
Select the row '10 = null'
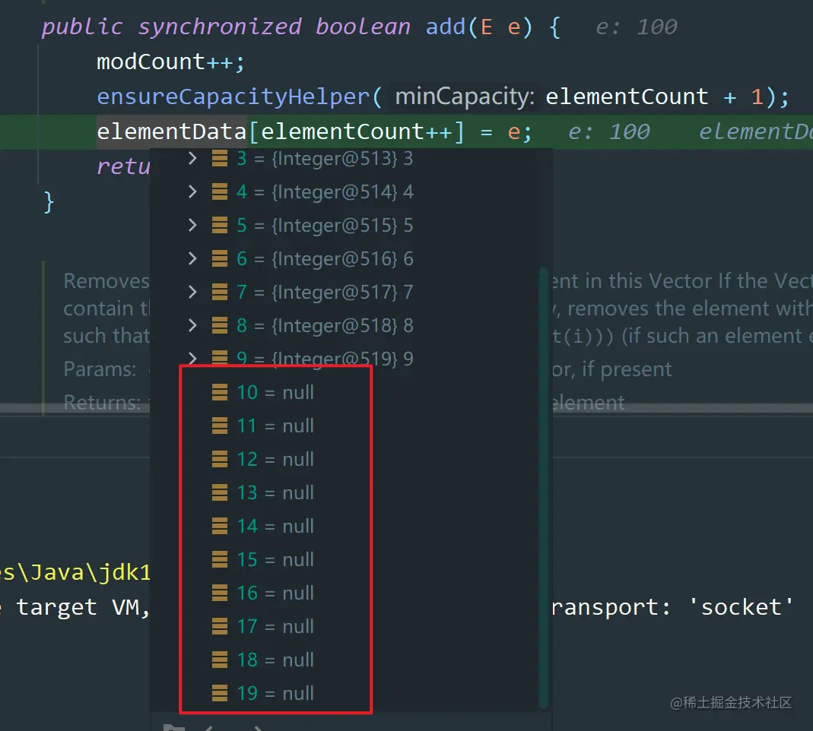(x=345, y=392)
